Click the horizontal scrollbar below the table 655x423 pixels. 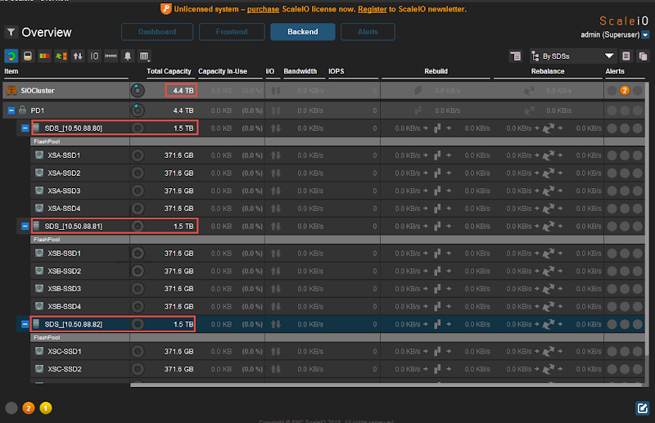click(387, 385)
